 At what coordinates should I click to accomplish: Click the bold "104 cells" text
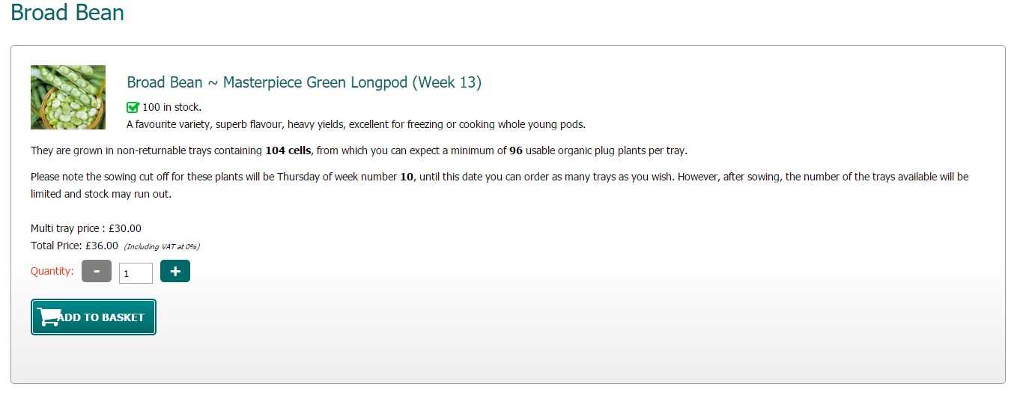click(288, 150)
